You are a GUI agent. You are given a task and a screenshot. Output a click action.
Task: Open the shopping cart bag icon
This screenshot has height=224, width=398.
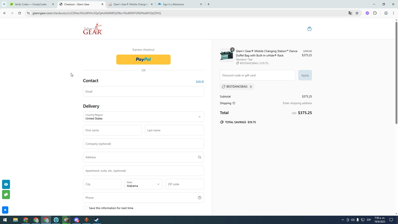(309, 29)
